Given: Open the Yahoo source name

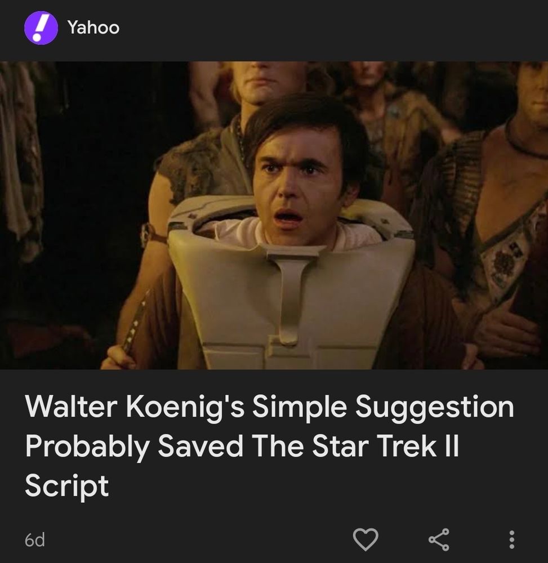Looking at the screenshot, I should (93, 27).
